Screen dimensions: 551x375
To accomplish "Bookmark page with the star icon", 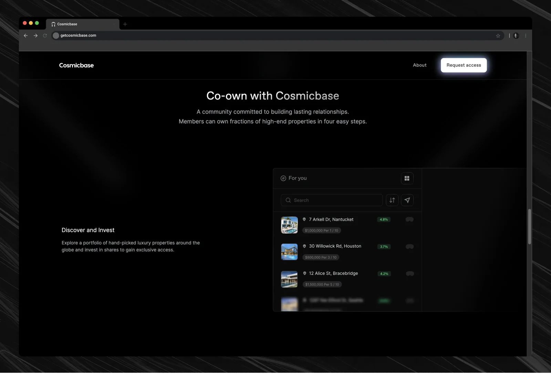I will 498,36.
